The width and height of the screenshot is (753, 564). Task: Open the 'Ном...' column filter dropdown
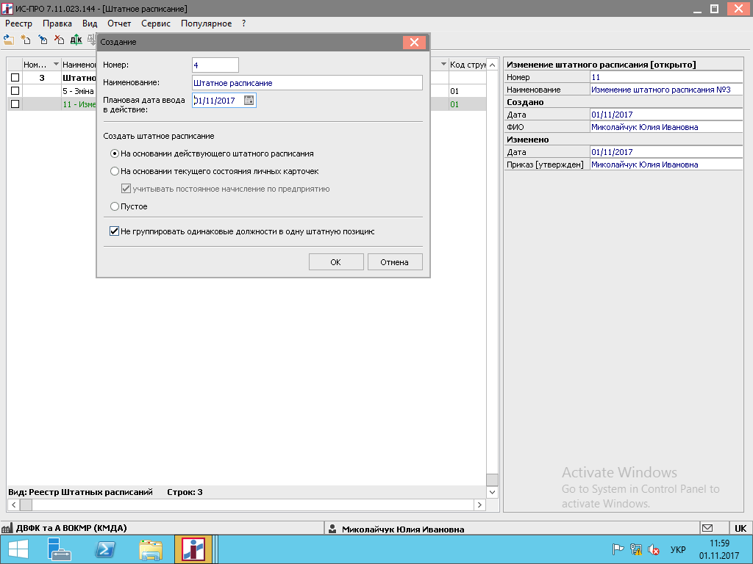tap(56, 65)
